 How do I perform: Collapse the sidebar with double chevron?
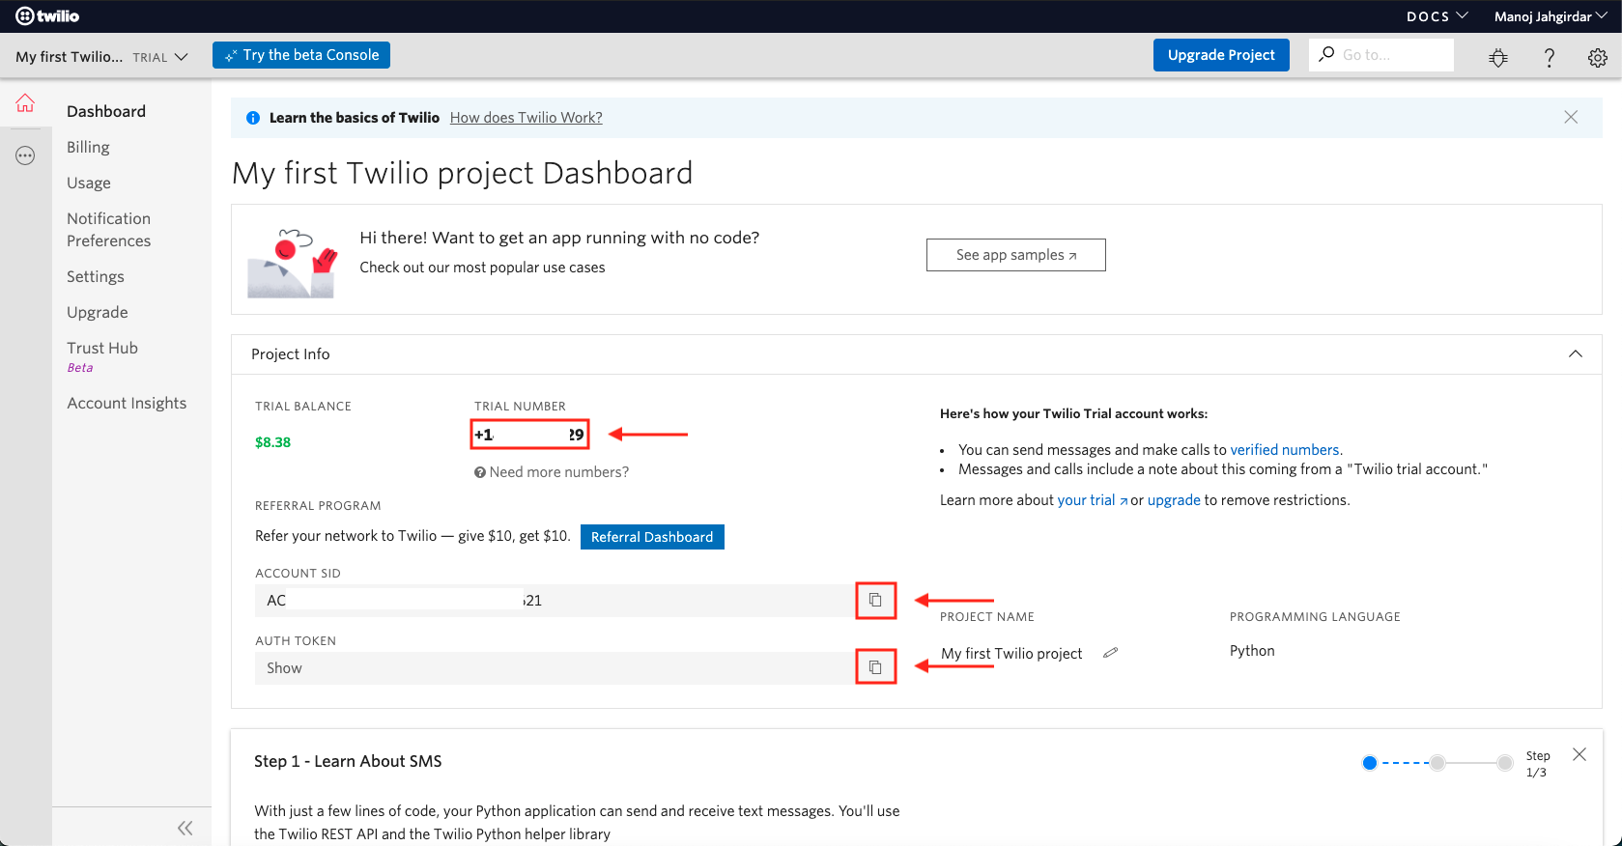pos(185,828)
